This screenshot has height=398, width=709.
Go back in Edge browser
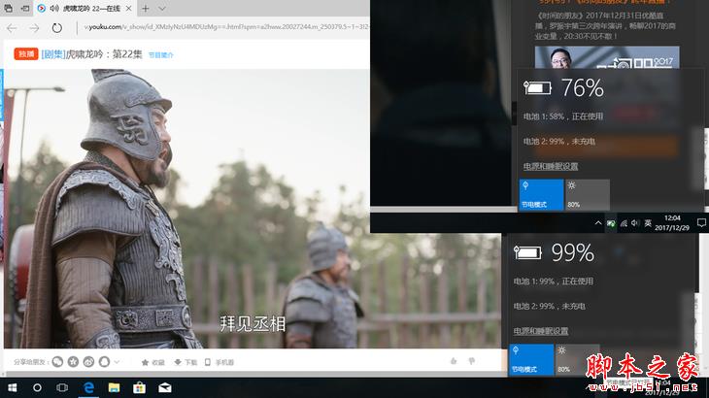12,28
